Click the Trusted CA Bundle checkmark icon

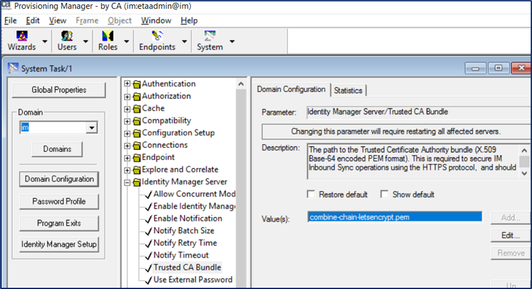point(148,267)
